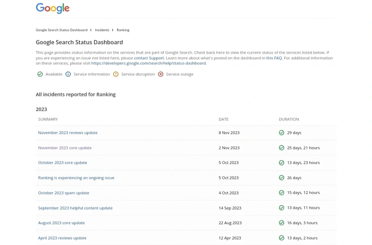Click the 29 days duration text
Viewport: 372px width, 245px height.
click(x=294, y=133)
